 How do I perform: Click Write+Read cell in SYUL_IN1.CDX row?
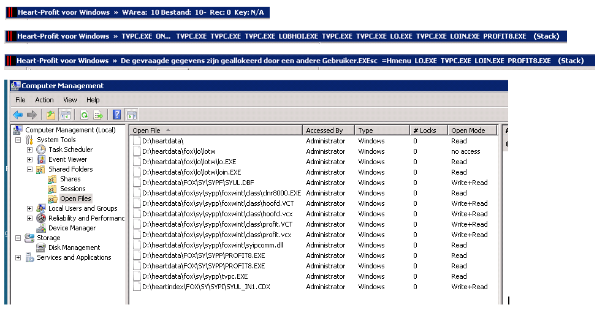click(469, 287)
